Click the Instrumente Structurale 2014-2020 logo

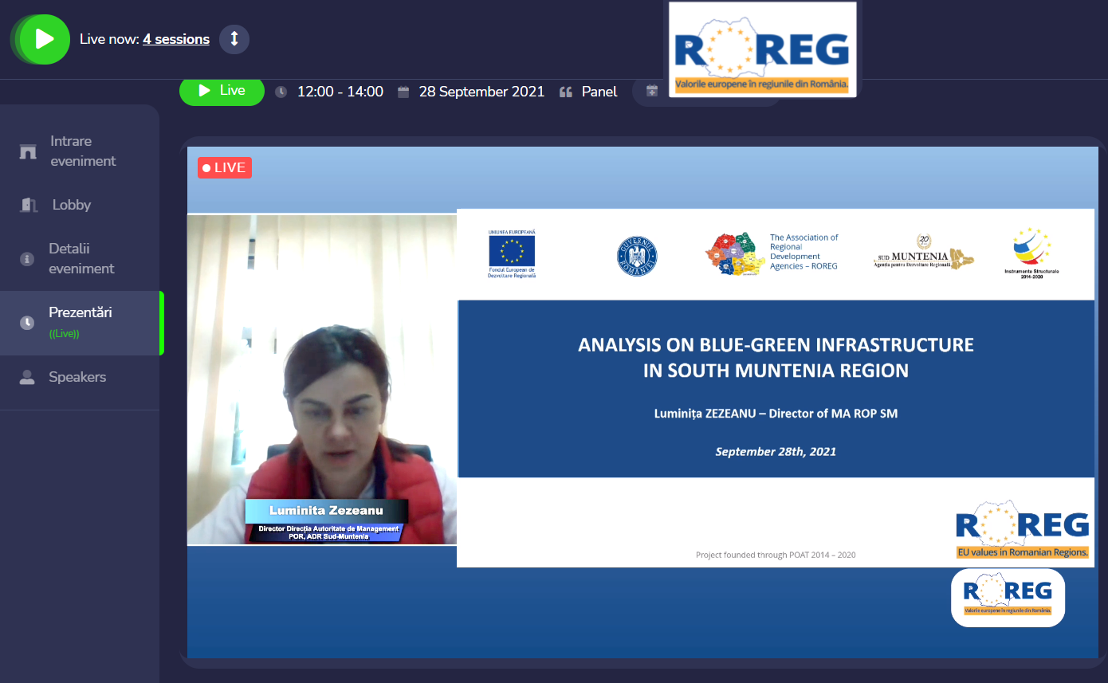coord(1031,253)
